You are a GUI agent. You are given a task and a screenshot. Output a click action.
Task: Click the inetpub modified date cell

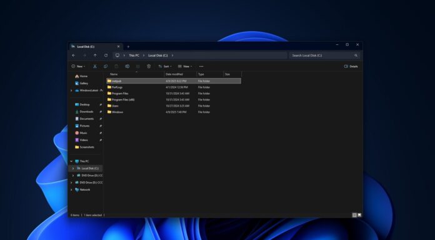point(176,81)
